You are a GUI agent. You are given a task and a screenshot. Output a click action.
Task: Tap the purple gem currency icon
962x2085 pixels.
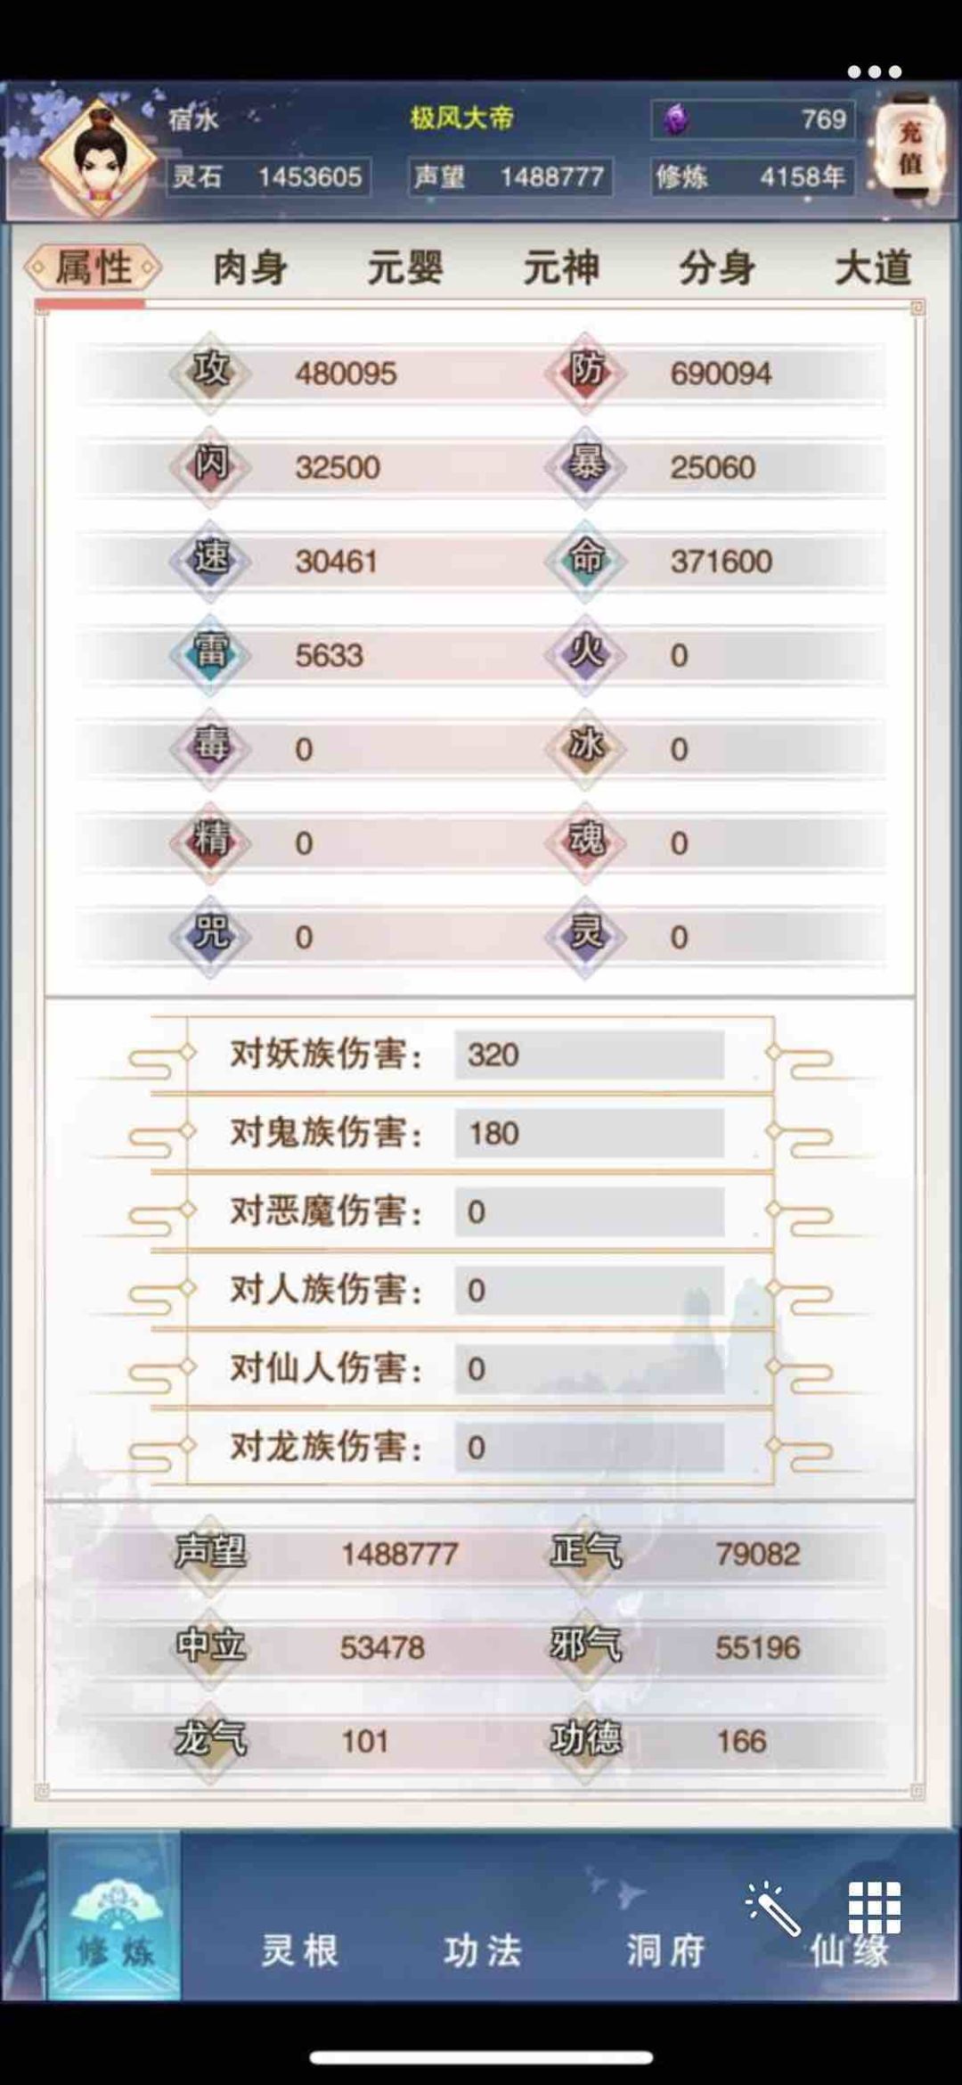pyautogui.click(x=676, y=119)
